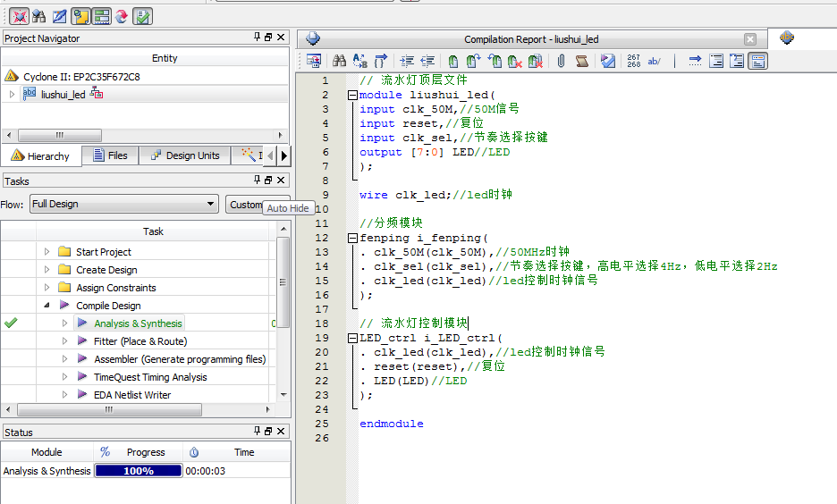Screen dimensions: 837x504
Task: Toggle the Status panel pin icon
Action: tap(257, 432)
